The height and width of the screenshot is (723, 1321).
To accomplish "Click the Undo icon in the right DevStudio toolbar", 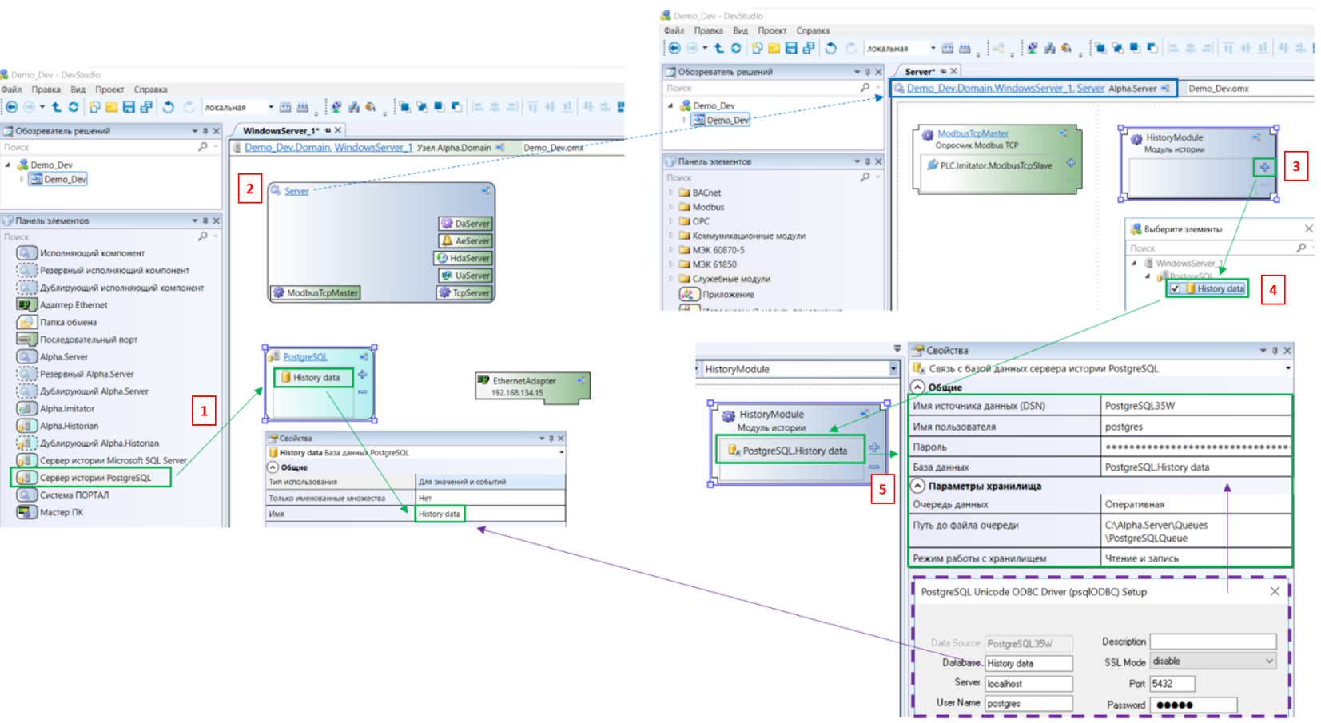I will (x=831, y=48).
